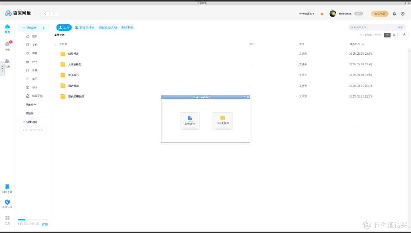Screen dimensions: 411x233
Task: Open the 首页 home cloud icon
Action: click(7, 27)
